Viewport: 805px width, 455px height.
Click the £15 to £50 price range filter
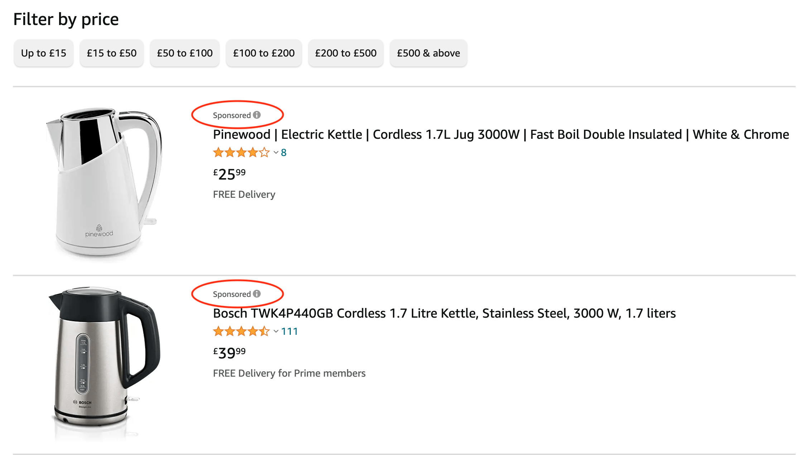coord(110,53)
